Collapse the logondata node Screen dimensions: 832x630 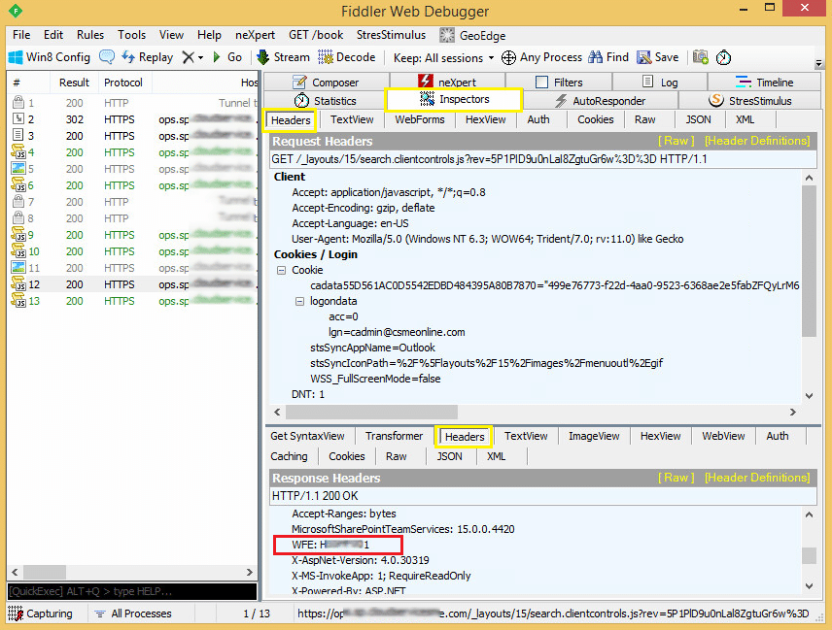pyautogui.click(x=299, y=302)
